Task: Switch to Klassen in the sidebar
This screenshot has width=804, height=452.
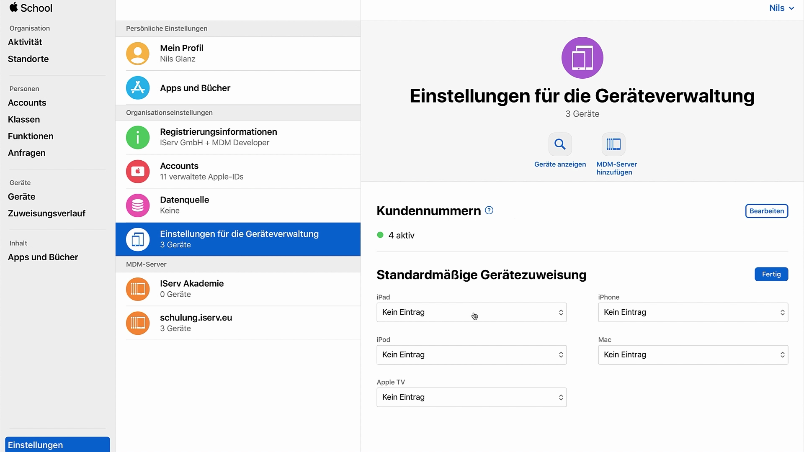Action: click(24, 119)
